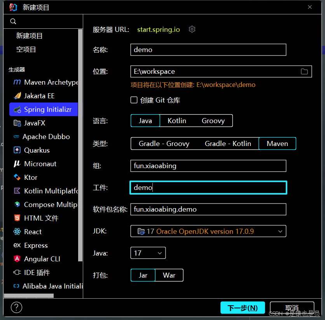Open the Java version dropdown
325x320 pixels.
(x=148, y=253)
